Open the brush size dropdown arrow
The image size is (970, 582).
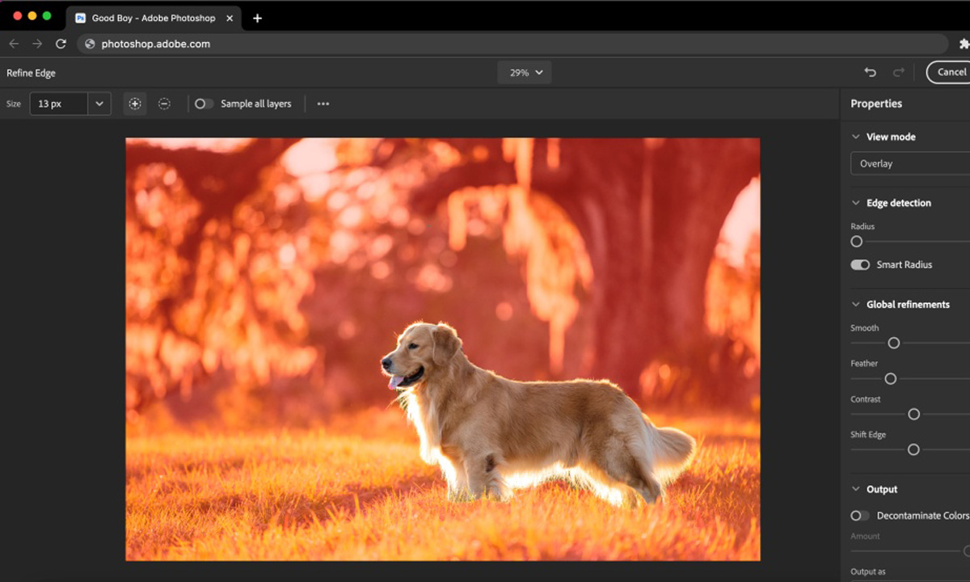coord(99,103)
